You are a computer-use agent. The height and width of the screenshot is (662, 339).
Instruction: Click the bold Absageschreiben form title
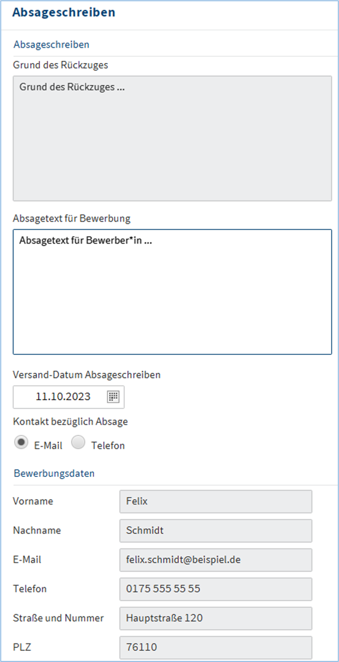(64, 12)
